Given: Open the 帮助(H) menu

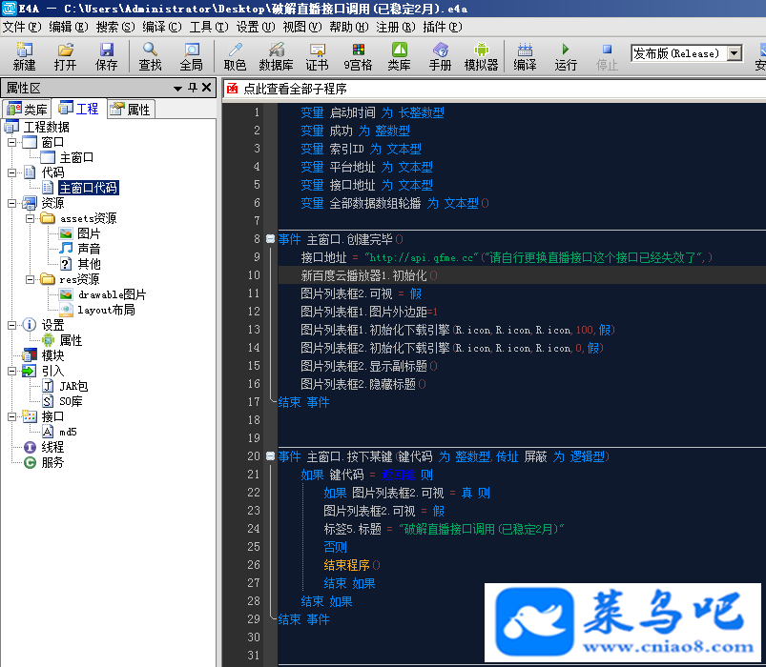Looking at the screenshot, I should click(x=349, y=27).
